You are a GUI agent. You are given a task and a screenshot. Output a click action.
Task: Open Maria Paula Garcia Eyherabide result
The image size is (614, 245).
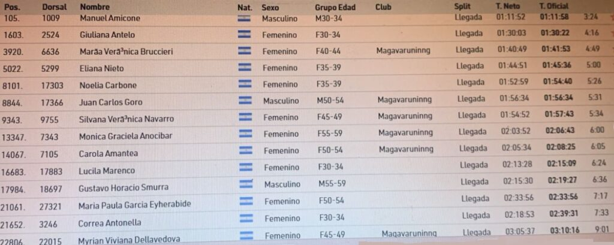click(135, 205)
